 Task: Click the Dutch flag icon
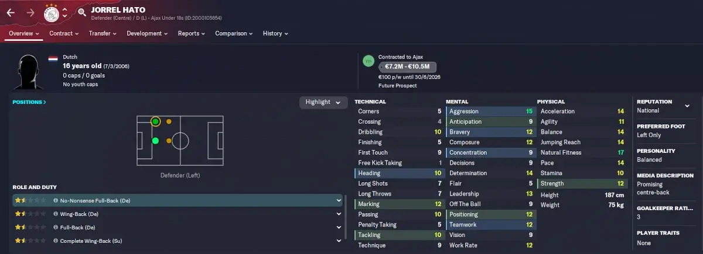point(53,58)
